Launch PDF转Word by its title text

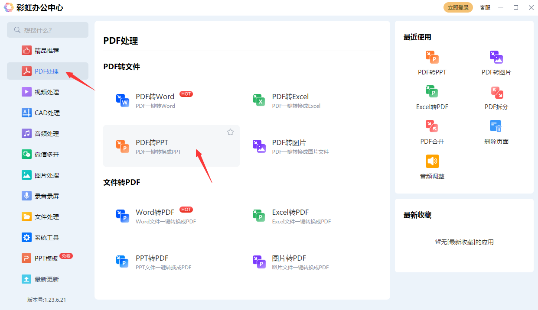[155, 97]
